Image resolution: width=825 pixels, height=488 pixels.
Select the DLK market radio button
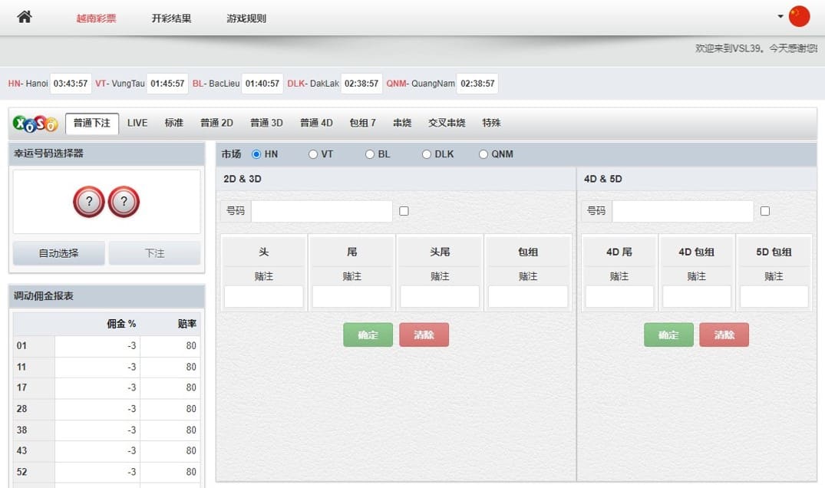[427, 154]
